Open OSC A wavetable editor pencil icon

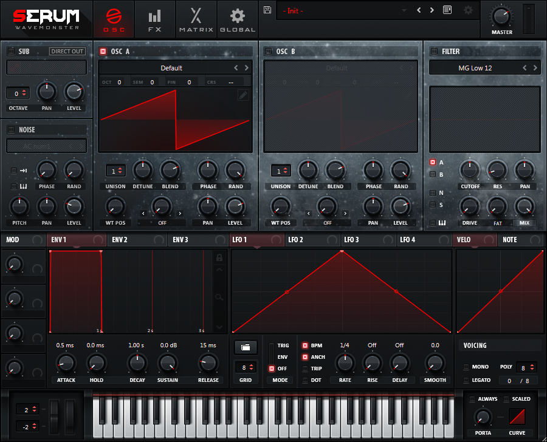pyautogui.click(x=243, y=95)
